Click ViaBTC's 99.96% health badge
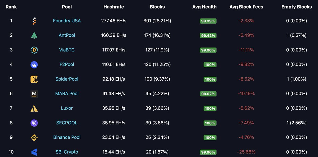 coord(208,50)
